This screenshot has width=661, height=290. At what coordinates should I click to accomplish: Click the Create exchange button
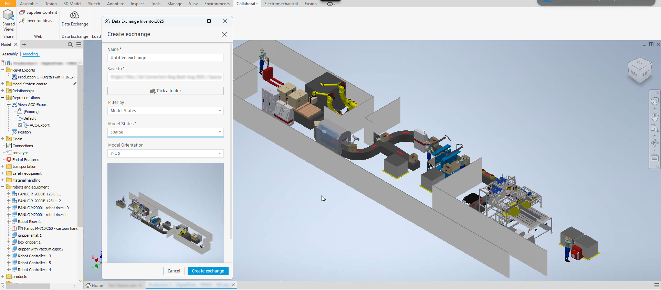click(208, 271)
